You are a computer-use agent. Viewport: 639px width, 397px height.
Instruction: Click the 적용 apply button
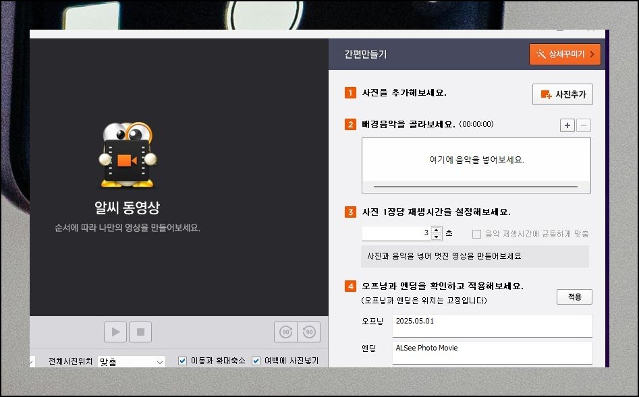pos(574,297)
